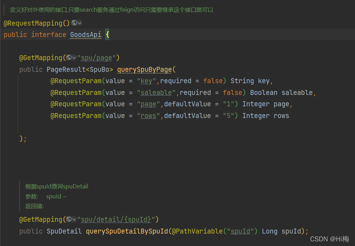This screenshot has height=246, width=355.
Task: Expand the chevron before "spu/detail/{spuId}" URL
Action: coord(74,220)
